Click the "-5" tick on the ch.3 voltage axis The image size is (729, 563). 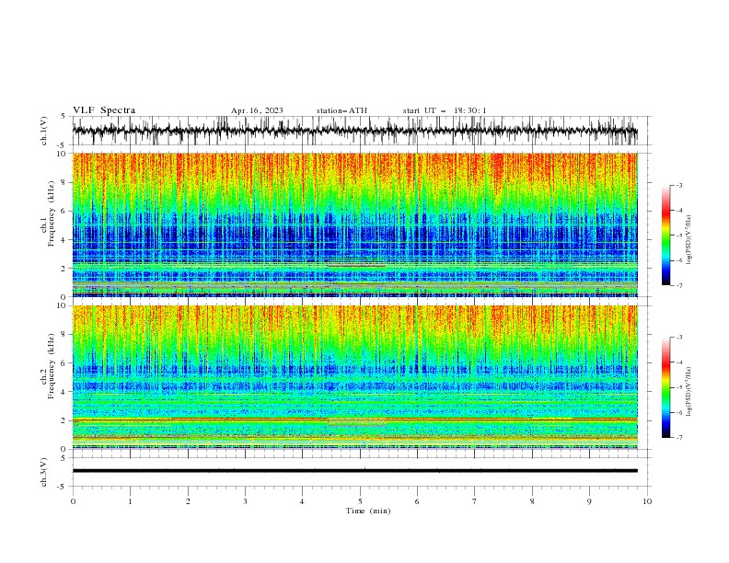click(63, 487)
